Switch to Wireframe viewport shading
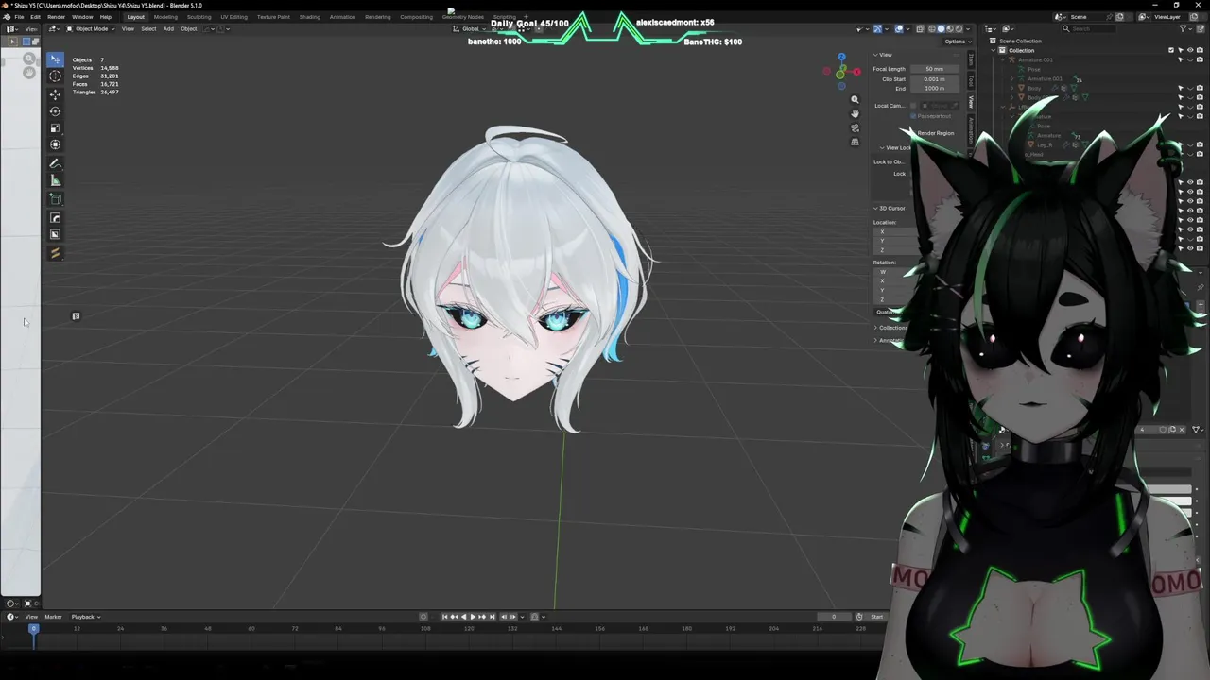 [x=931, y=28]
